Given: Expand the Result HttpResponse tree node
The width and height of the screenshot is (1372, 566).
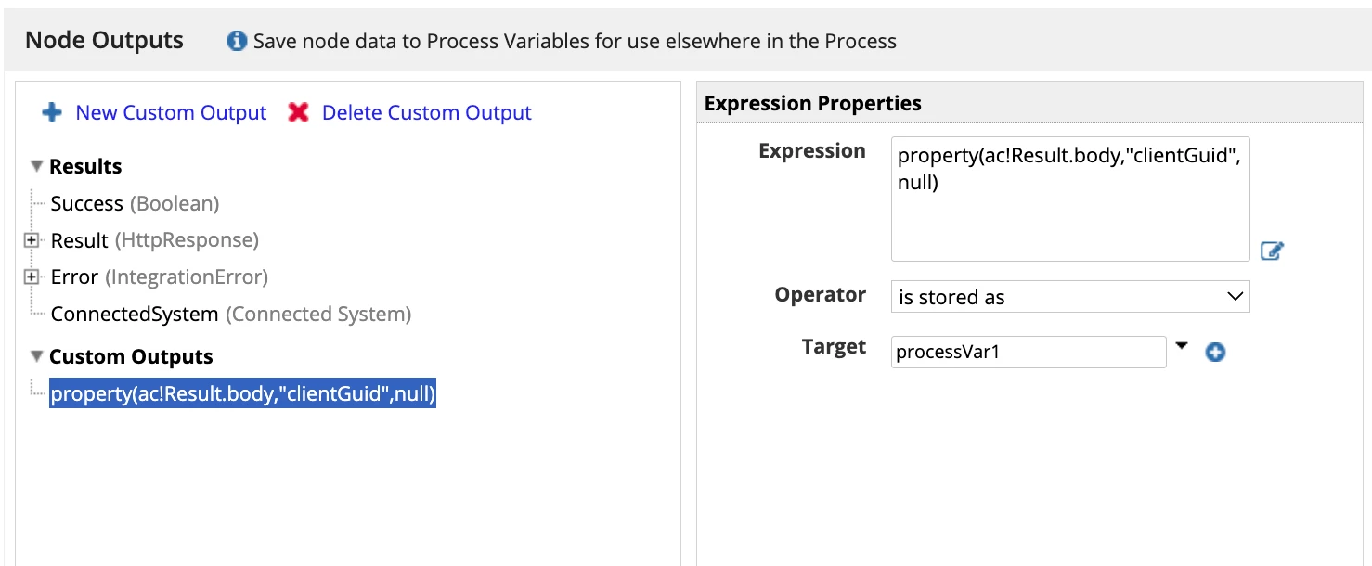Looking at the screenshot, I should [x=32, y=240].
